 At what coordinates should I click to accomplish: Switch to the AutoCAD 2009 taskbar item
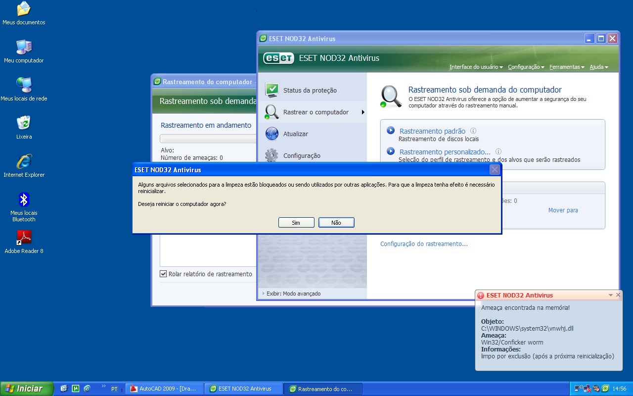pyautogui.click(x=164, y=389)
